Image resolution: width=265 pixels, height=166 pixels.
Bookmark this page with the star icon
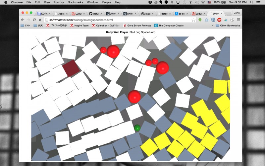click(x=193, y=20)
